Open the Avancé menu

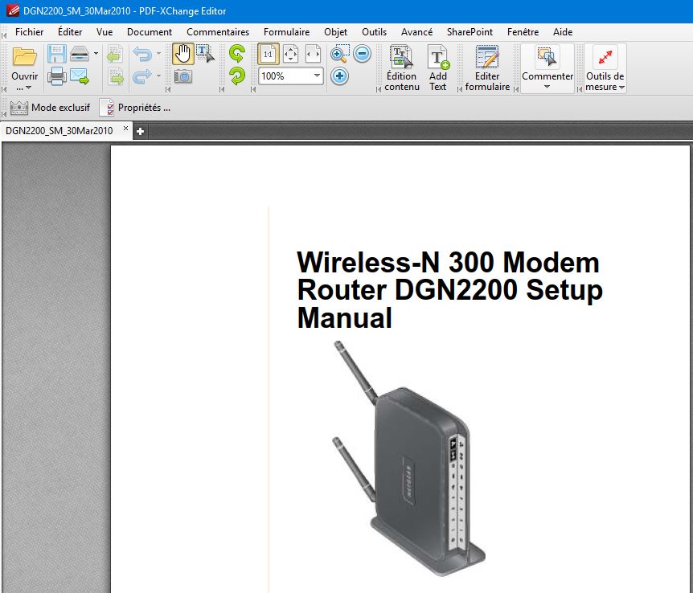(416, 32)
